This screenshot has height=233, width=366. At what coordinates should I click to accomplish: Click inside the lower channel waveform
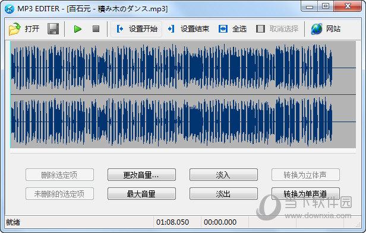tap(183, 122)
